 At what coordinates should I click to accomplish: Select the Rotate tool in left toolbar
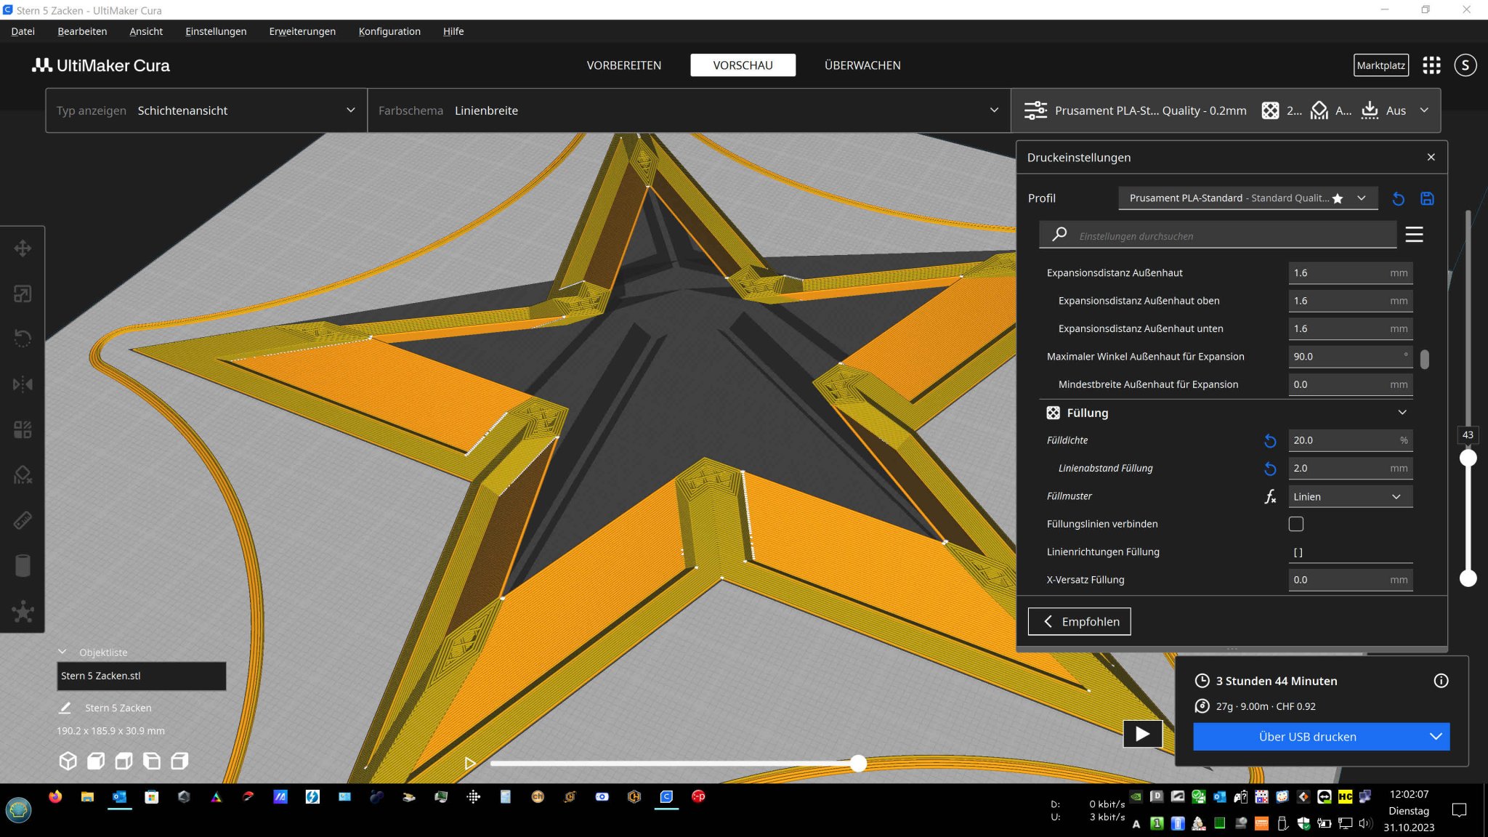point(23,339)
